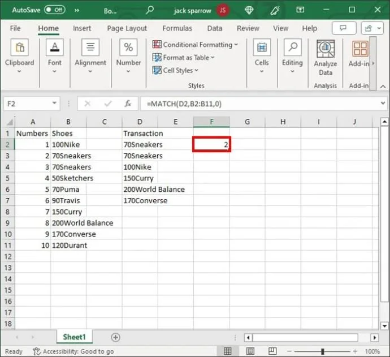The width and height of the screenshot is (390, 357).
Task: Select column F header
Action: tap(211, 122)
